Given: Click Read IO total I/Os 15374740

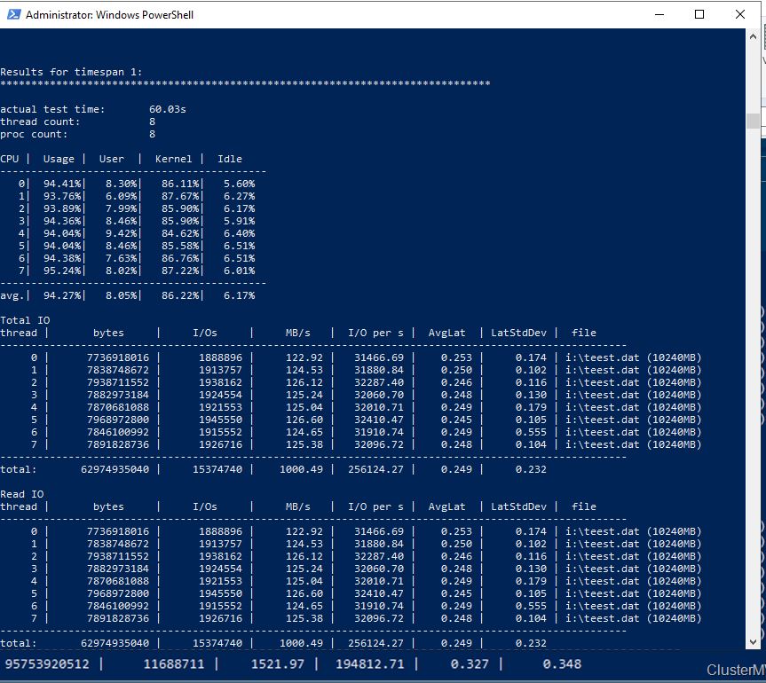Looking at the screenshot, I should click(x=217, y=643).
